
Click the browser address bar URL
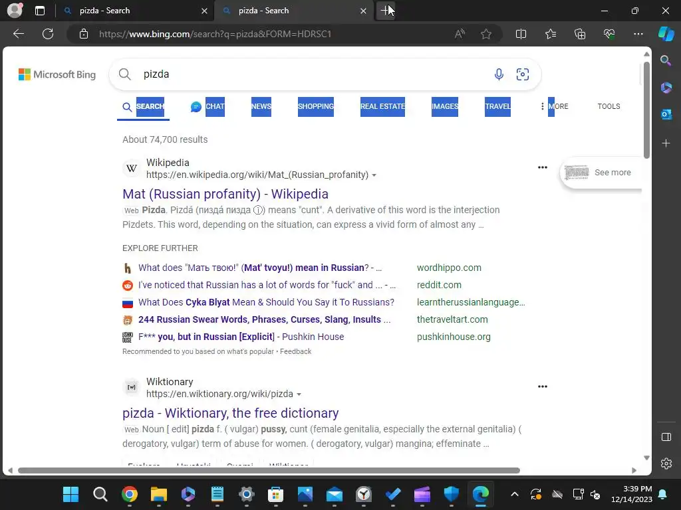pos(215,34)
